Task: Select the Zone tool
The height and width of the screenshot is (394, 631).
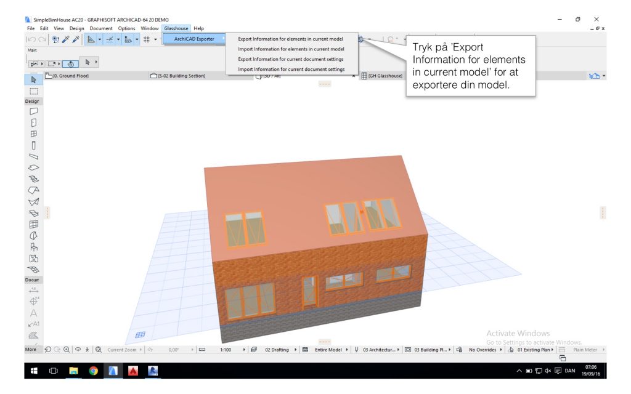Action: pyautogui.click(x=34, y=259)
